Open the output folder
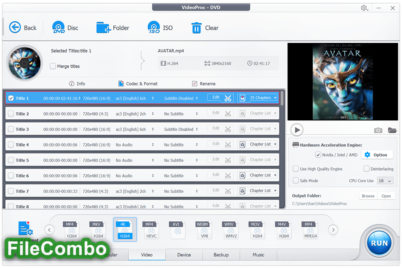 point(386,196)
